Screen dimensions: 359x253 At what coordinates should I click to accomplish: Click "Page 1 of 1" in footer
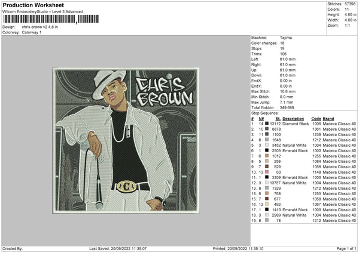[346, 248]
